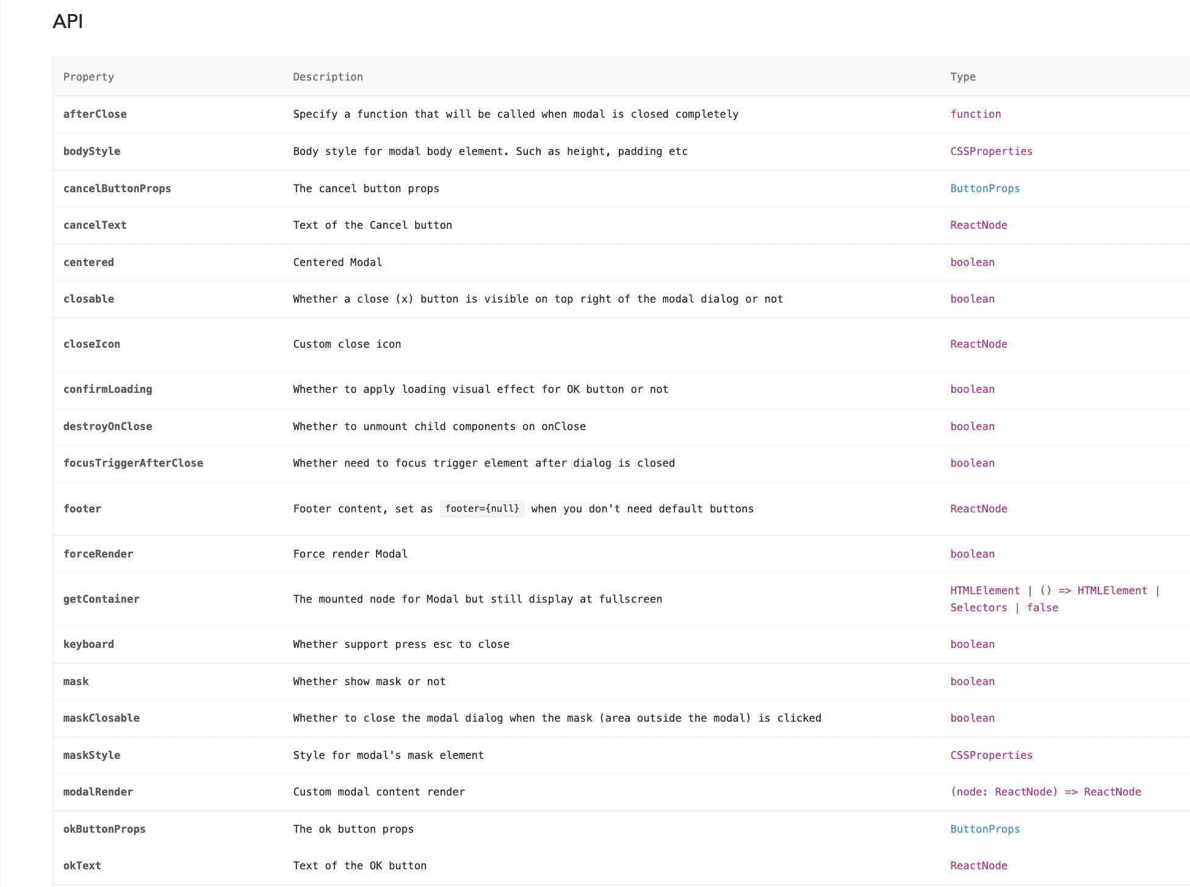Click the okText ReactNode type
The width and height of the screenshot is (1190, 887).
pyautogui.click(x=978, y=866)
